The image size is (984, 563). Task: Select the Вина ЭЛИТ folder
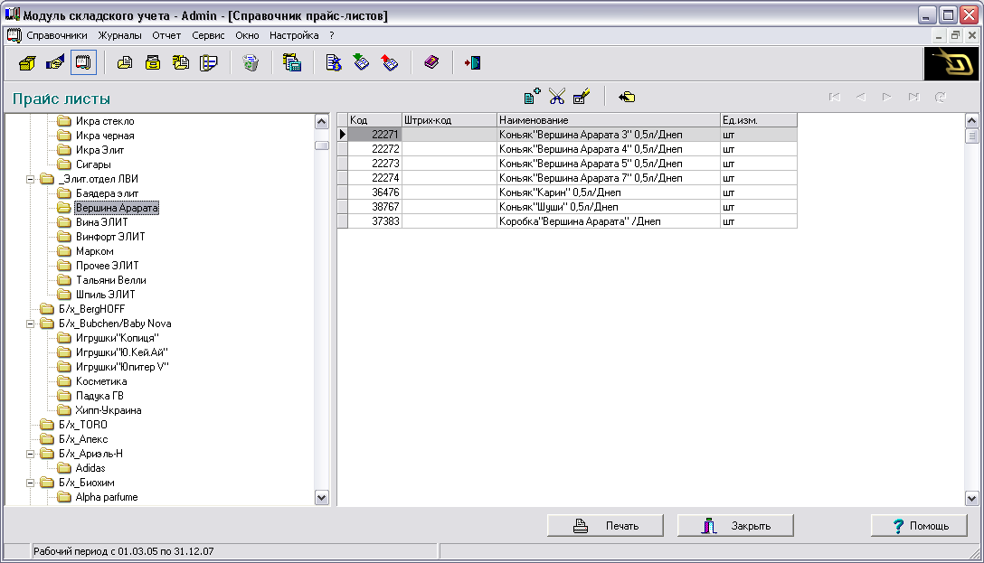click(x=101, y=222)
